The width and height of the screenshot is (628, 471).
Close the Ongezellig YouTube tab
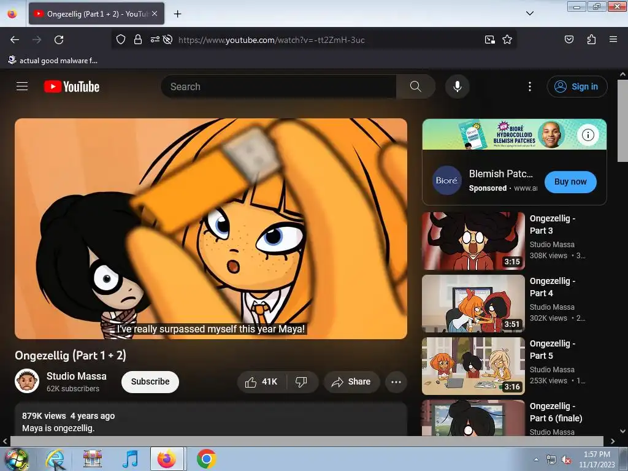pos(155,13)
